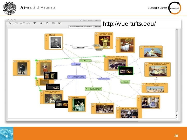The width and height of the screenshot is (187, 140).
Task: Select the magnifier zoom tool
Action: point(41,23)
